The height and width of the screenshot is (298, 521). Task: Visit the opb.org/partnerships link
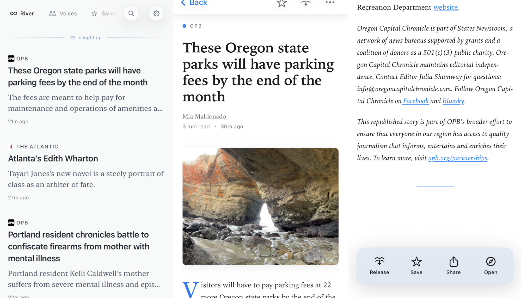(457, 158)
